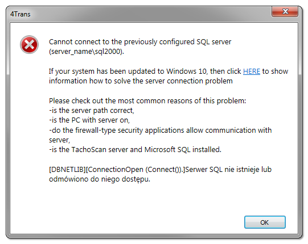This screenshot has width=308, height=244.
Task: Select the (server_name\sql2000) server path text
Action: tap(87, 52)
